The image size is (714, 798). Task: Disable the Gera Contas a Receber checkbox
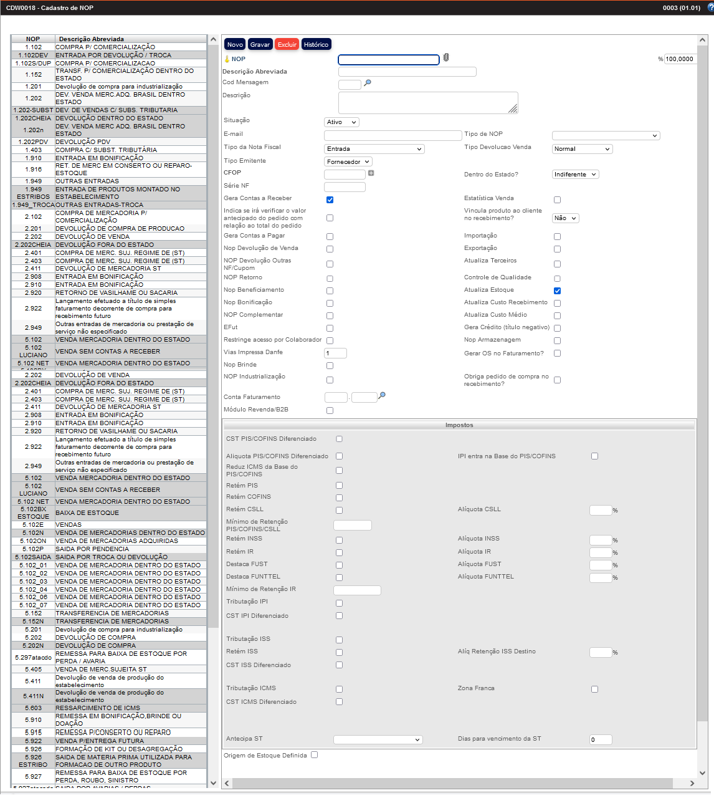coord(330,199)
